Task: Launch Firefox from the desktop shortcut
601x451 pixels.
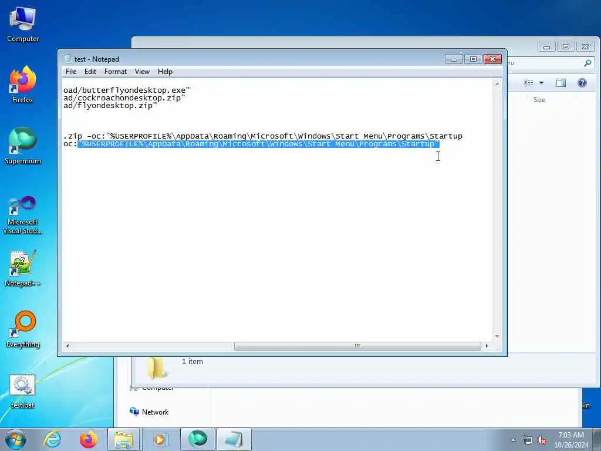Action: point(23,85)
